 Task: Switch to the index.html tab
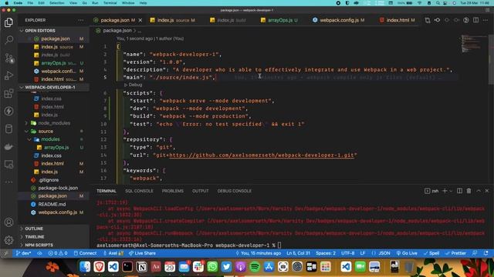pos(397,20)
